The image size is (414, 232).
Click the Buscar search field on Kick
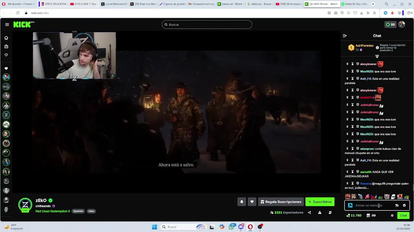tap(207, 24)
